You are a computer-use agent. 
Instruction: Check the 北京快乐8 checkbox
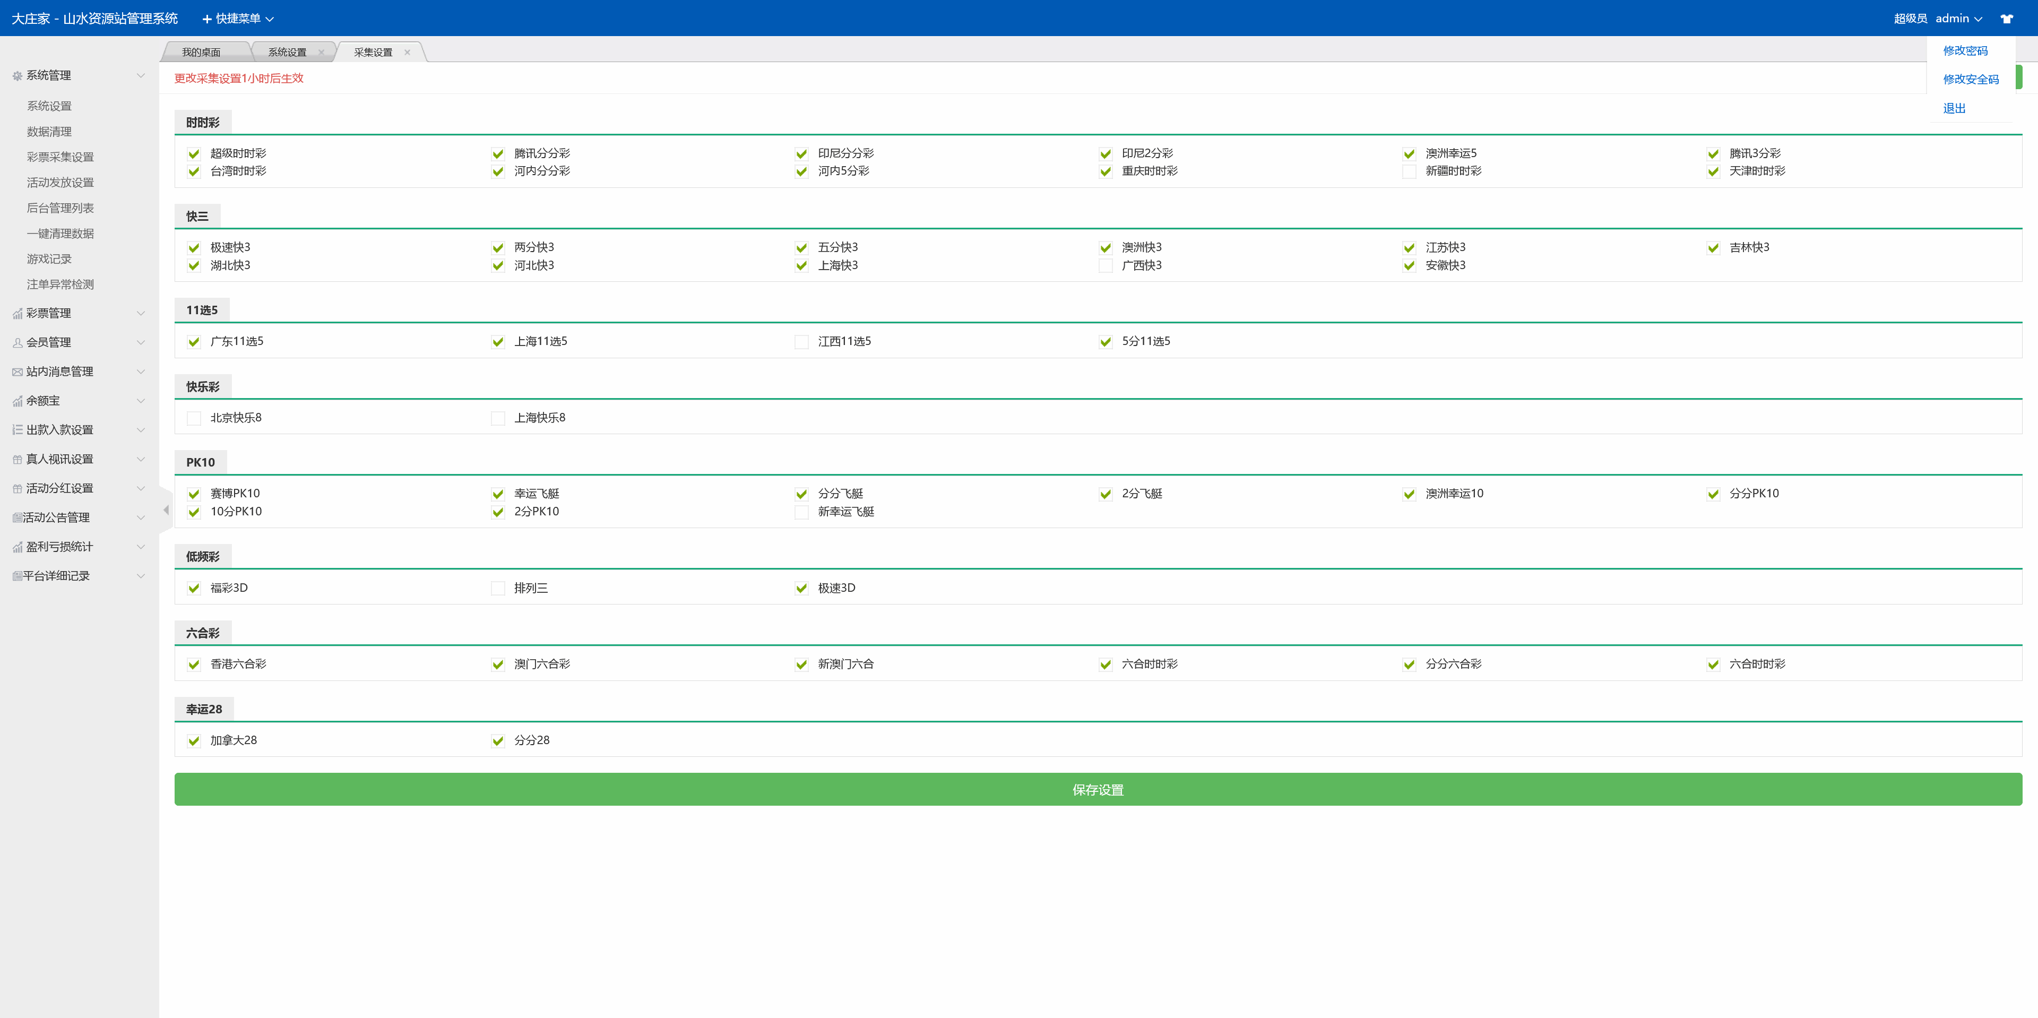(194, 418)
